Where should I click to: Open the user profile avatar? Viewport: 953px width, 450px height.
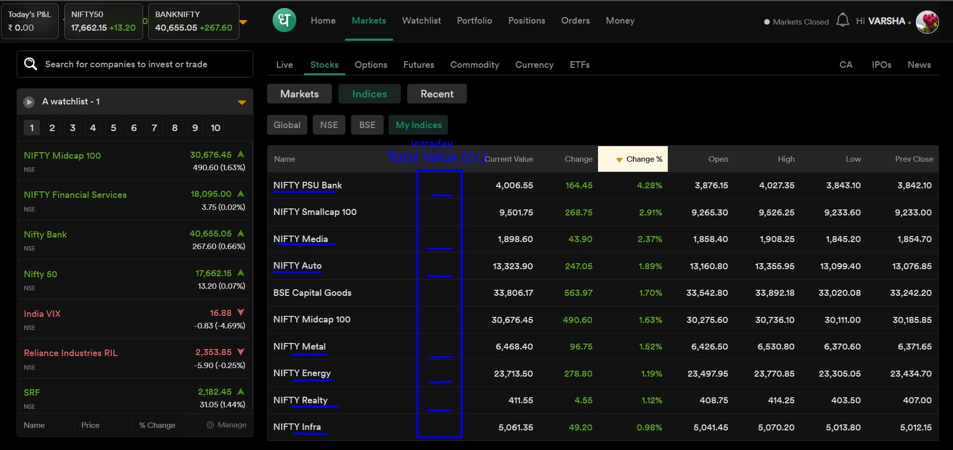tap(927, 22)
